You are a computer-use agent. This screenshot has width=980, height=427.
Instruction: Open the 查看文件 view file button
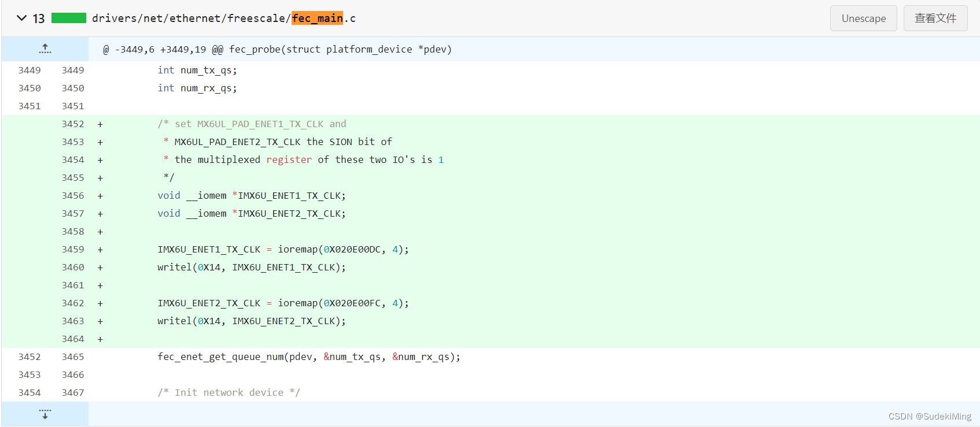935,18
